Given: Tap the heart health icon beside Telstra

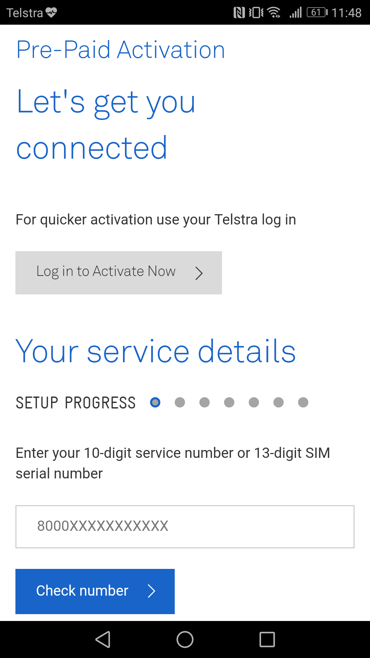Looking at the screenshot, I should coord(51,13).
